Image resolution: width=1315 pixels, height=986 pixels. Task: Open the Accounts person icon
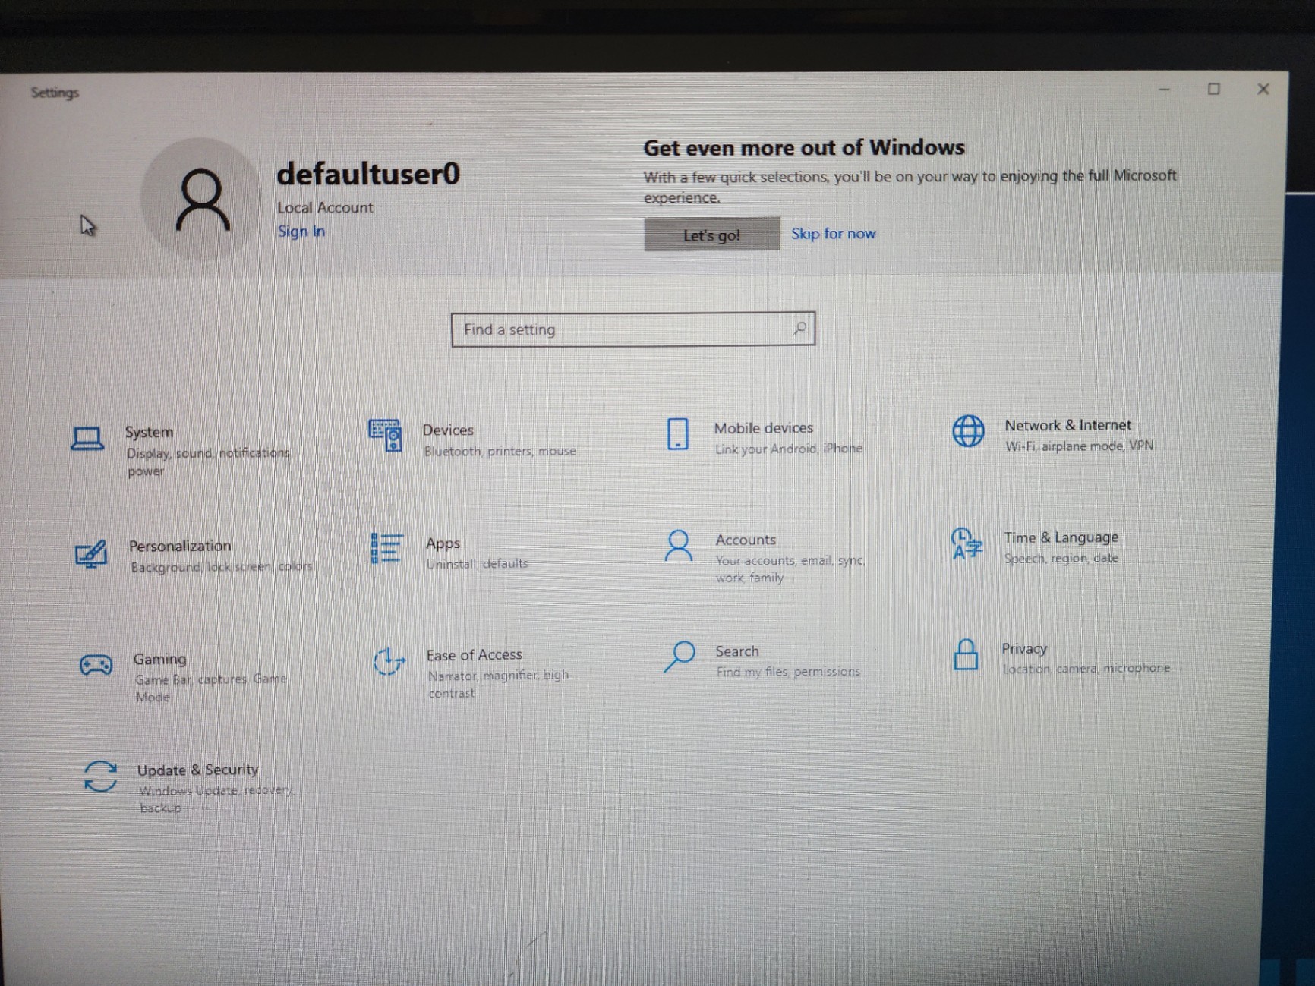click(678, 546)
